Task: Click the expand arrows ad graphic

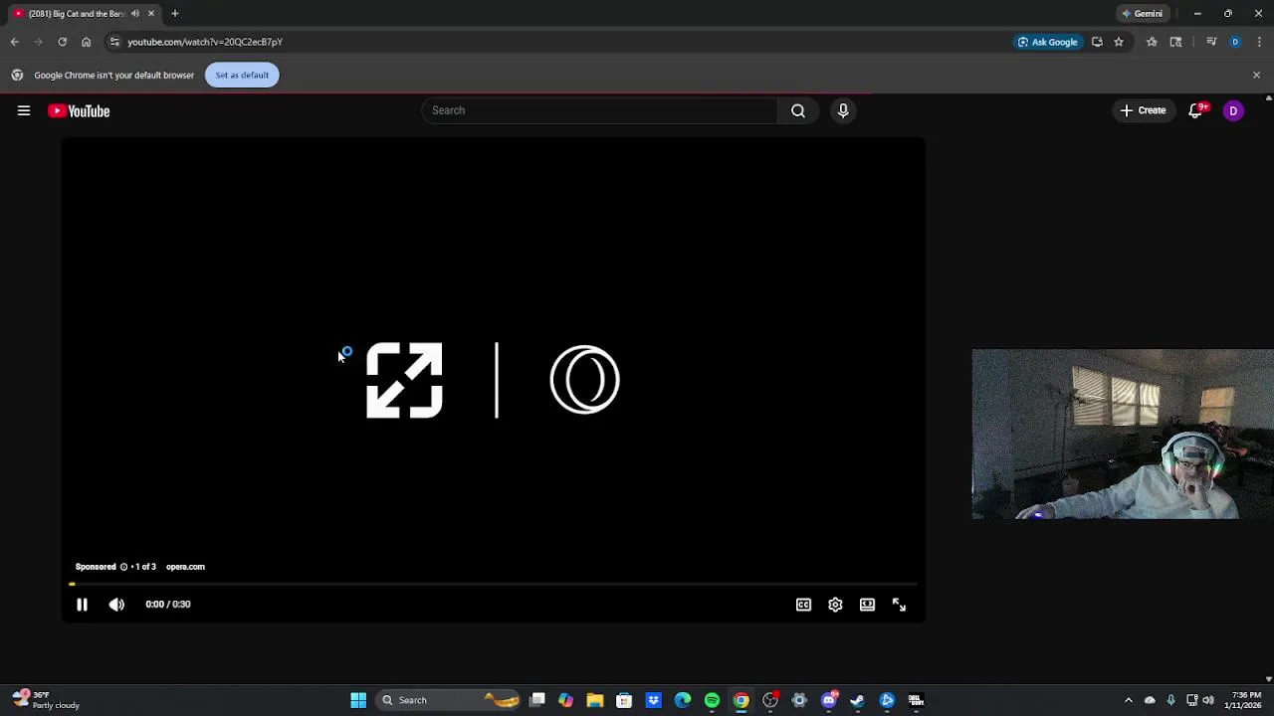Action: [404, 380]
